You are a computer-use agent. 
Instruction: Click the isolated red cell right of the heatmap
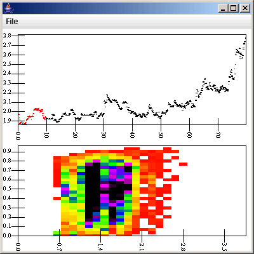pyautogui.click(x=183, y=164)
